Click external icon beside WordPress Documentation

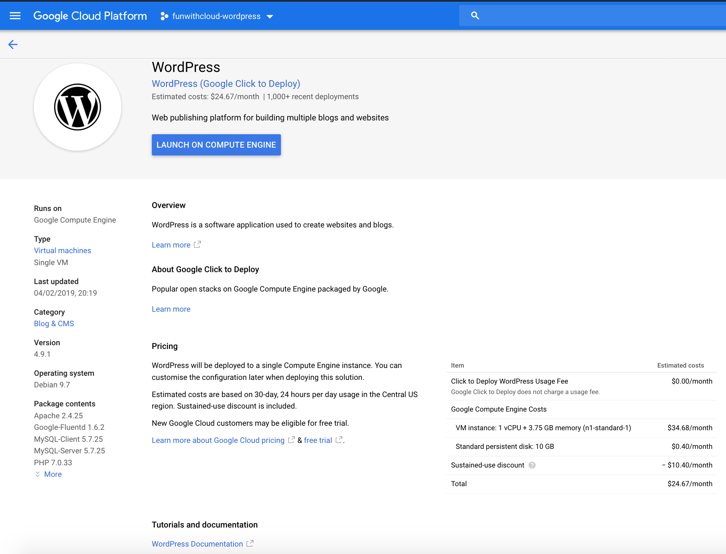[x=250, y=544]
